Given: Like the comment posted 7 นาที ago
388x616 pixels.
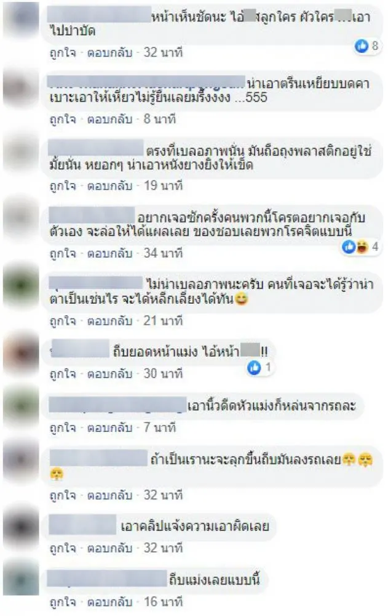Looking at the screenshot, I should pyautogui.click(x=62, y=427).
